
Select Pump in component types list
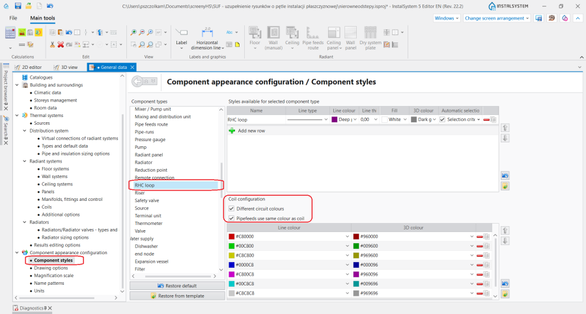pos(141,147)
